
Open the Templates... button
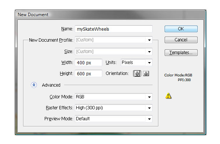click(x=181, y=53)
